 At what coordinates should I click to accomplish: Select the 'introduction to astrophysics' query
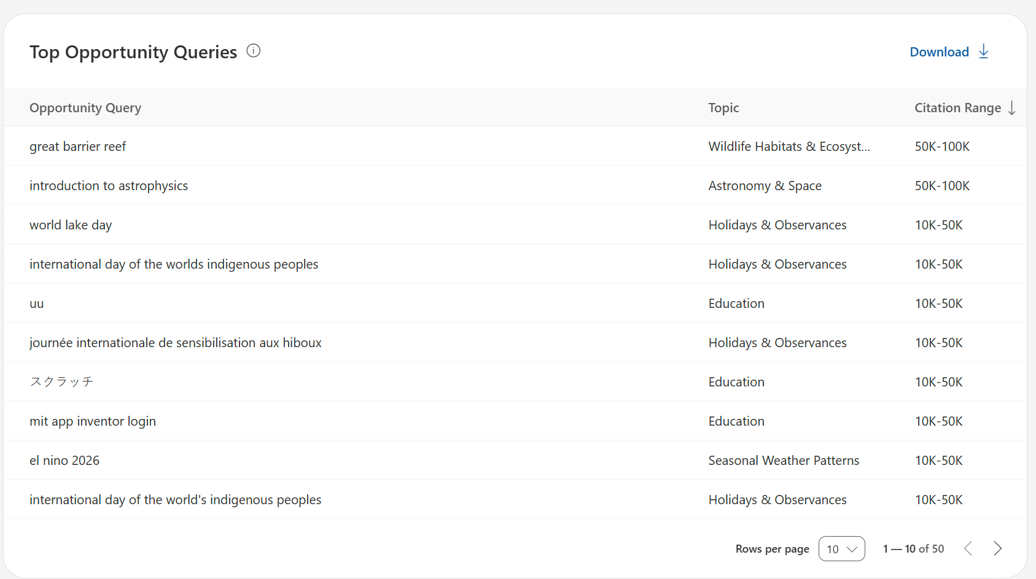click(109, 186)
